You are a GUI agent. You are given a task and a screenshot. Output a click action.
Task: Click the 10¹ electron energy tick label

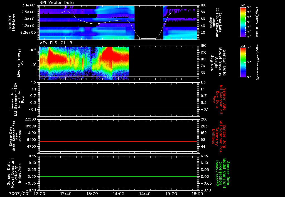33,65
